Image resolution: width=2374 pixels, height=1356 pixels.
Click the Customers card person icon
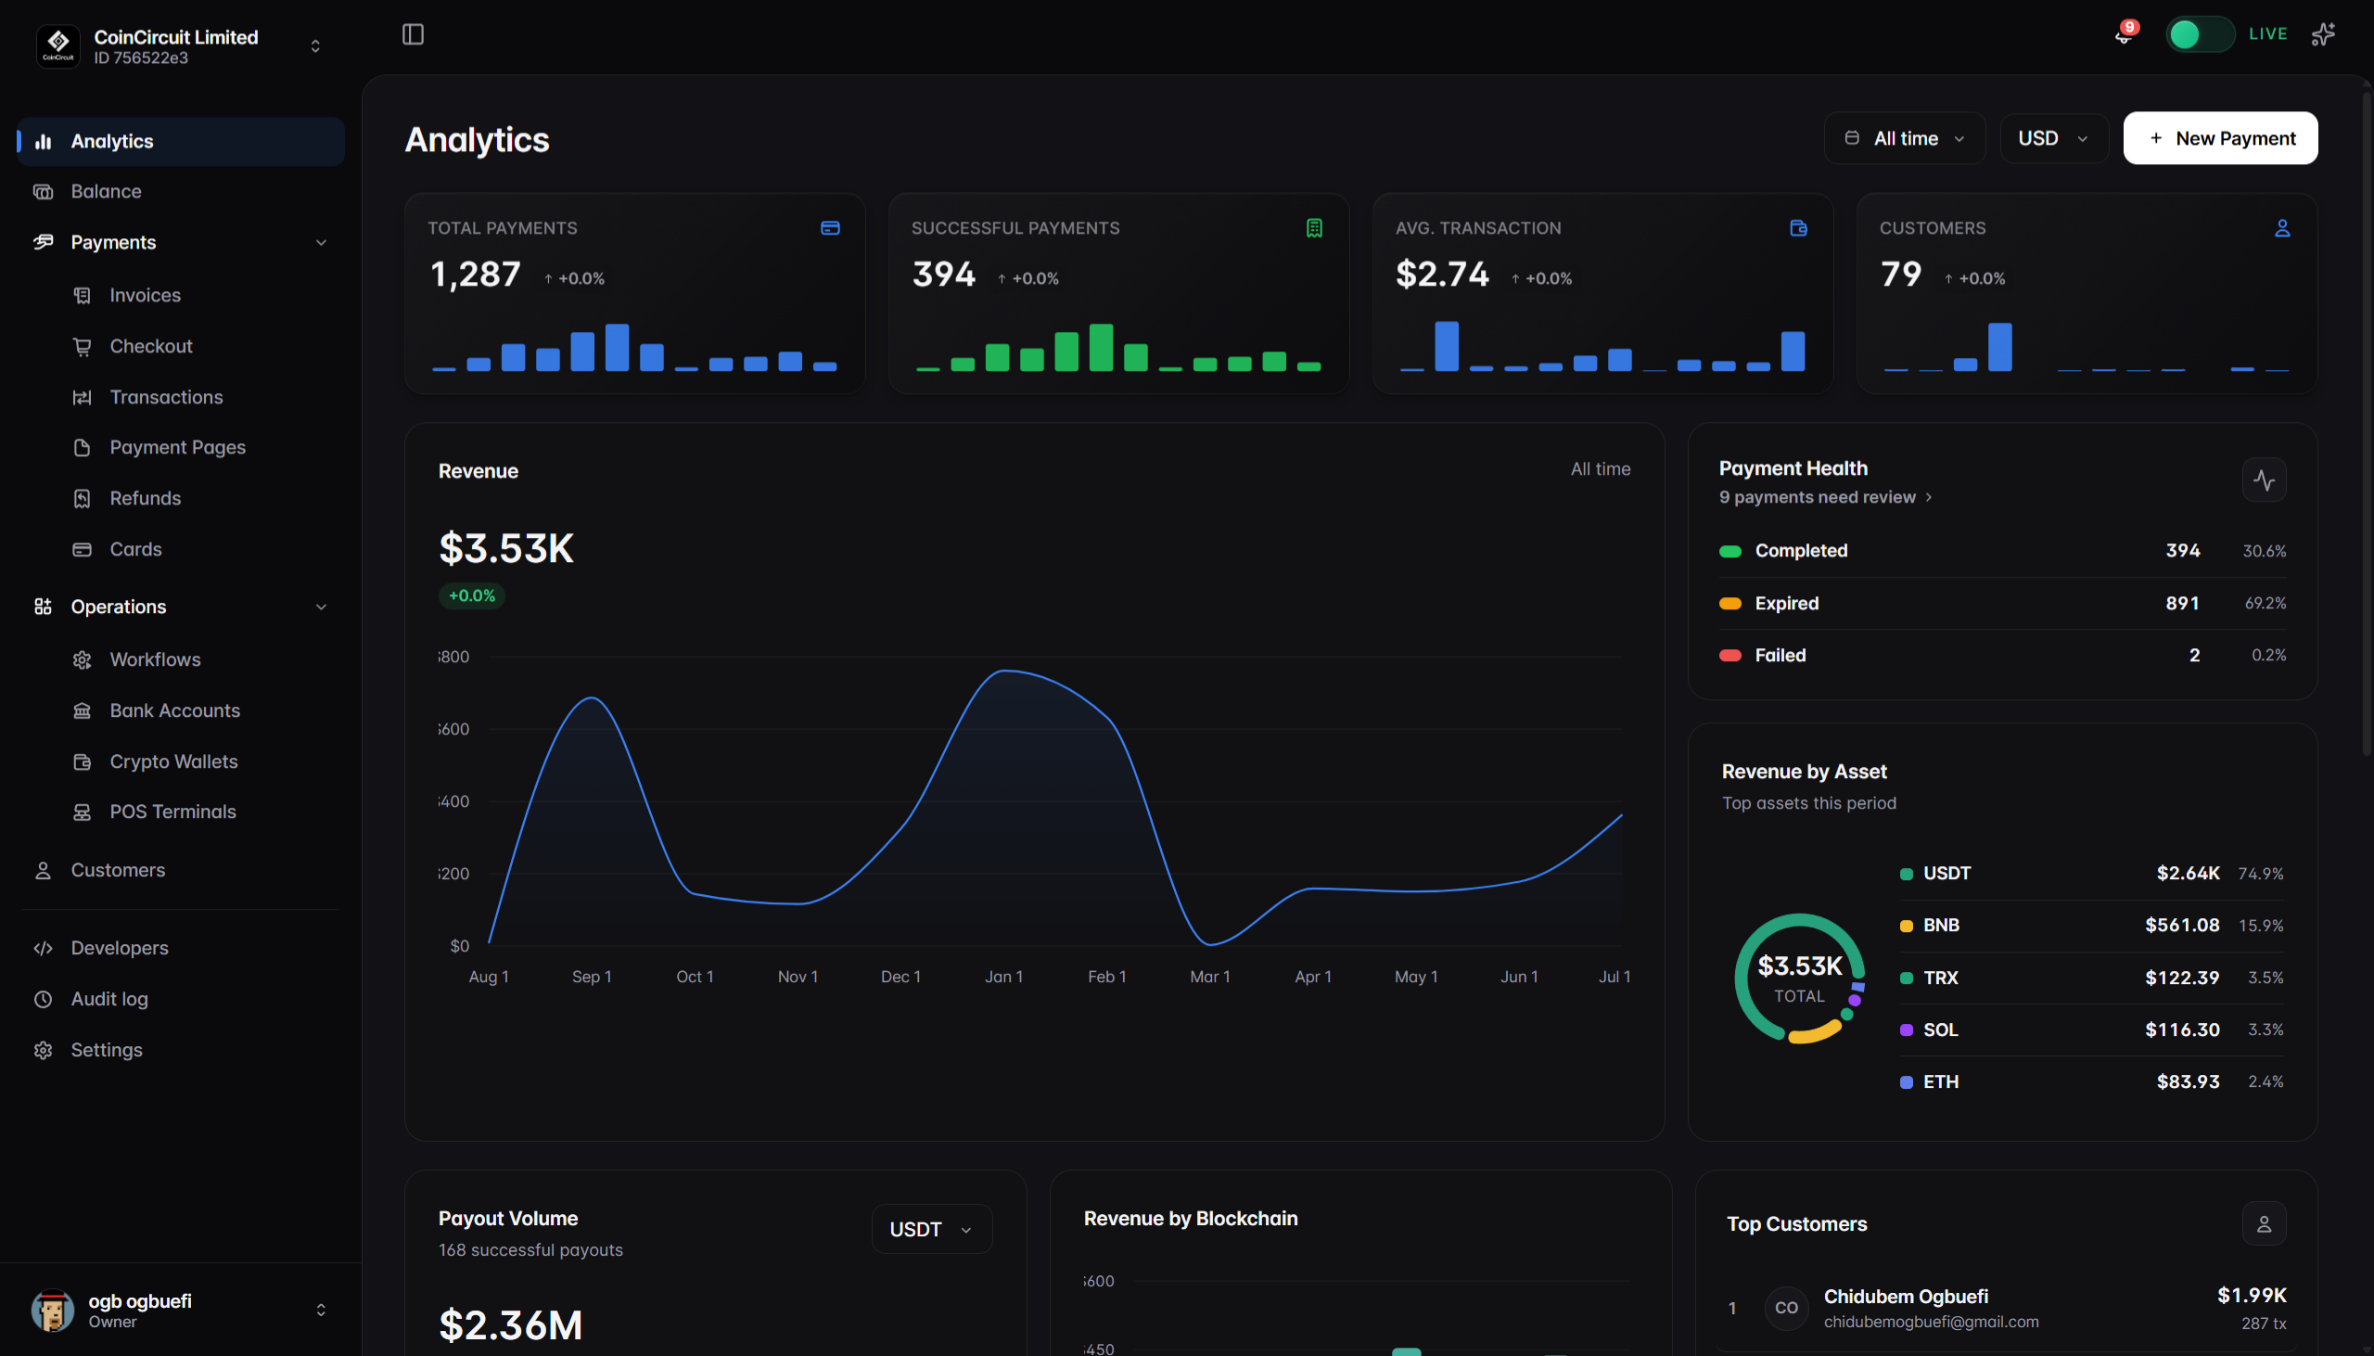pyautogui.click(x=2282, y=228)
